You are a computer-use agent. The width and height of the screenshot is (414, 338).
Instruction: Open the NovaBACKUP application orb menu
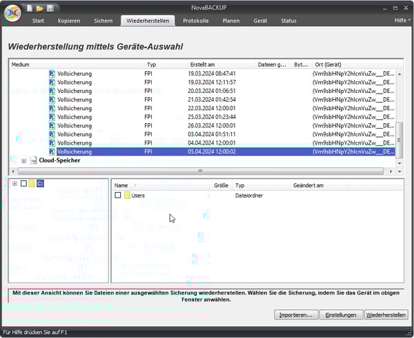coord(12,13)
